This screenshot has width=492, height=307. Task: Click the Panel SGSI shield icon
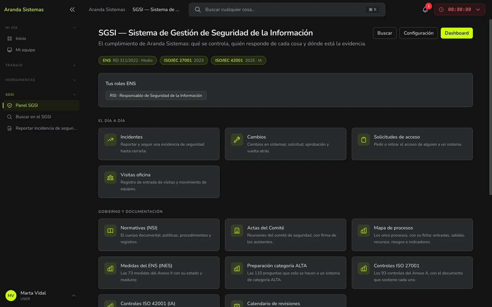coord(10,105)
